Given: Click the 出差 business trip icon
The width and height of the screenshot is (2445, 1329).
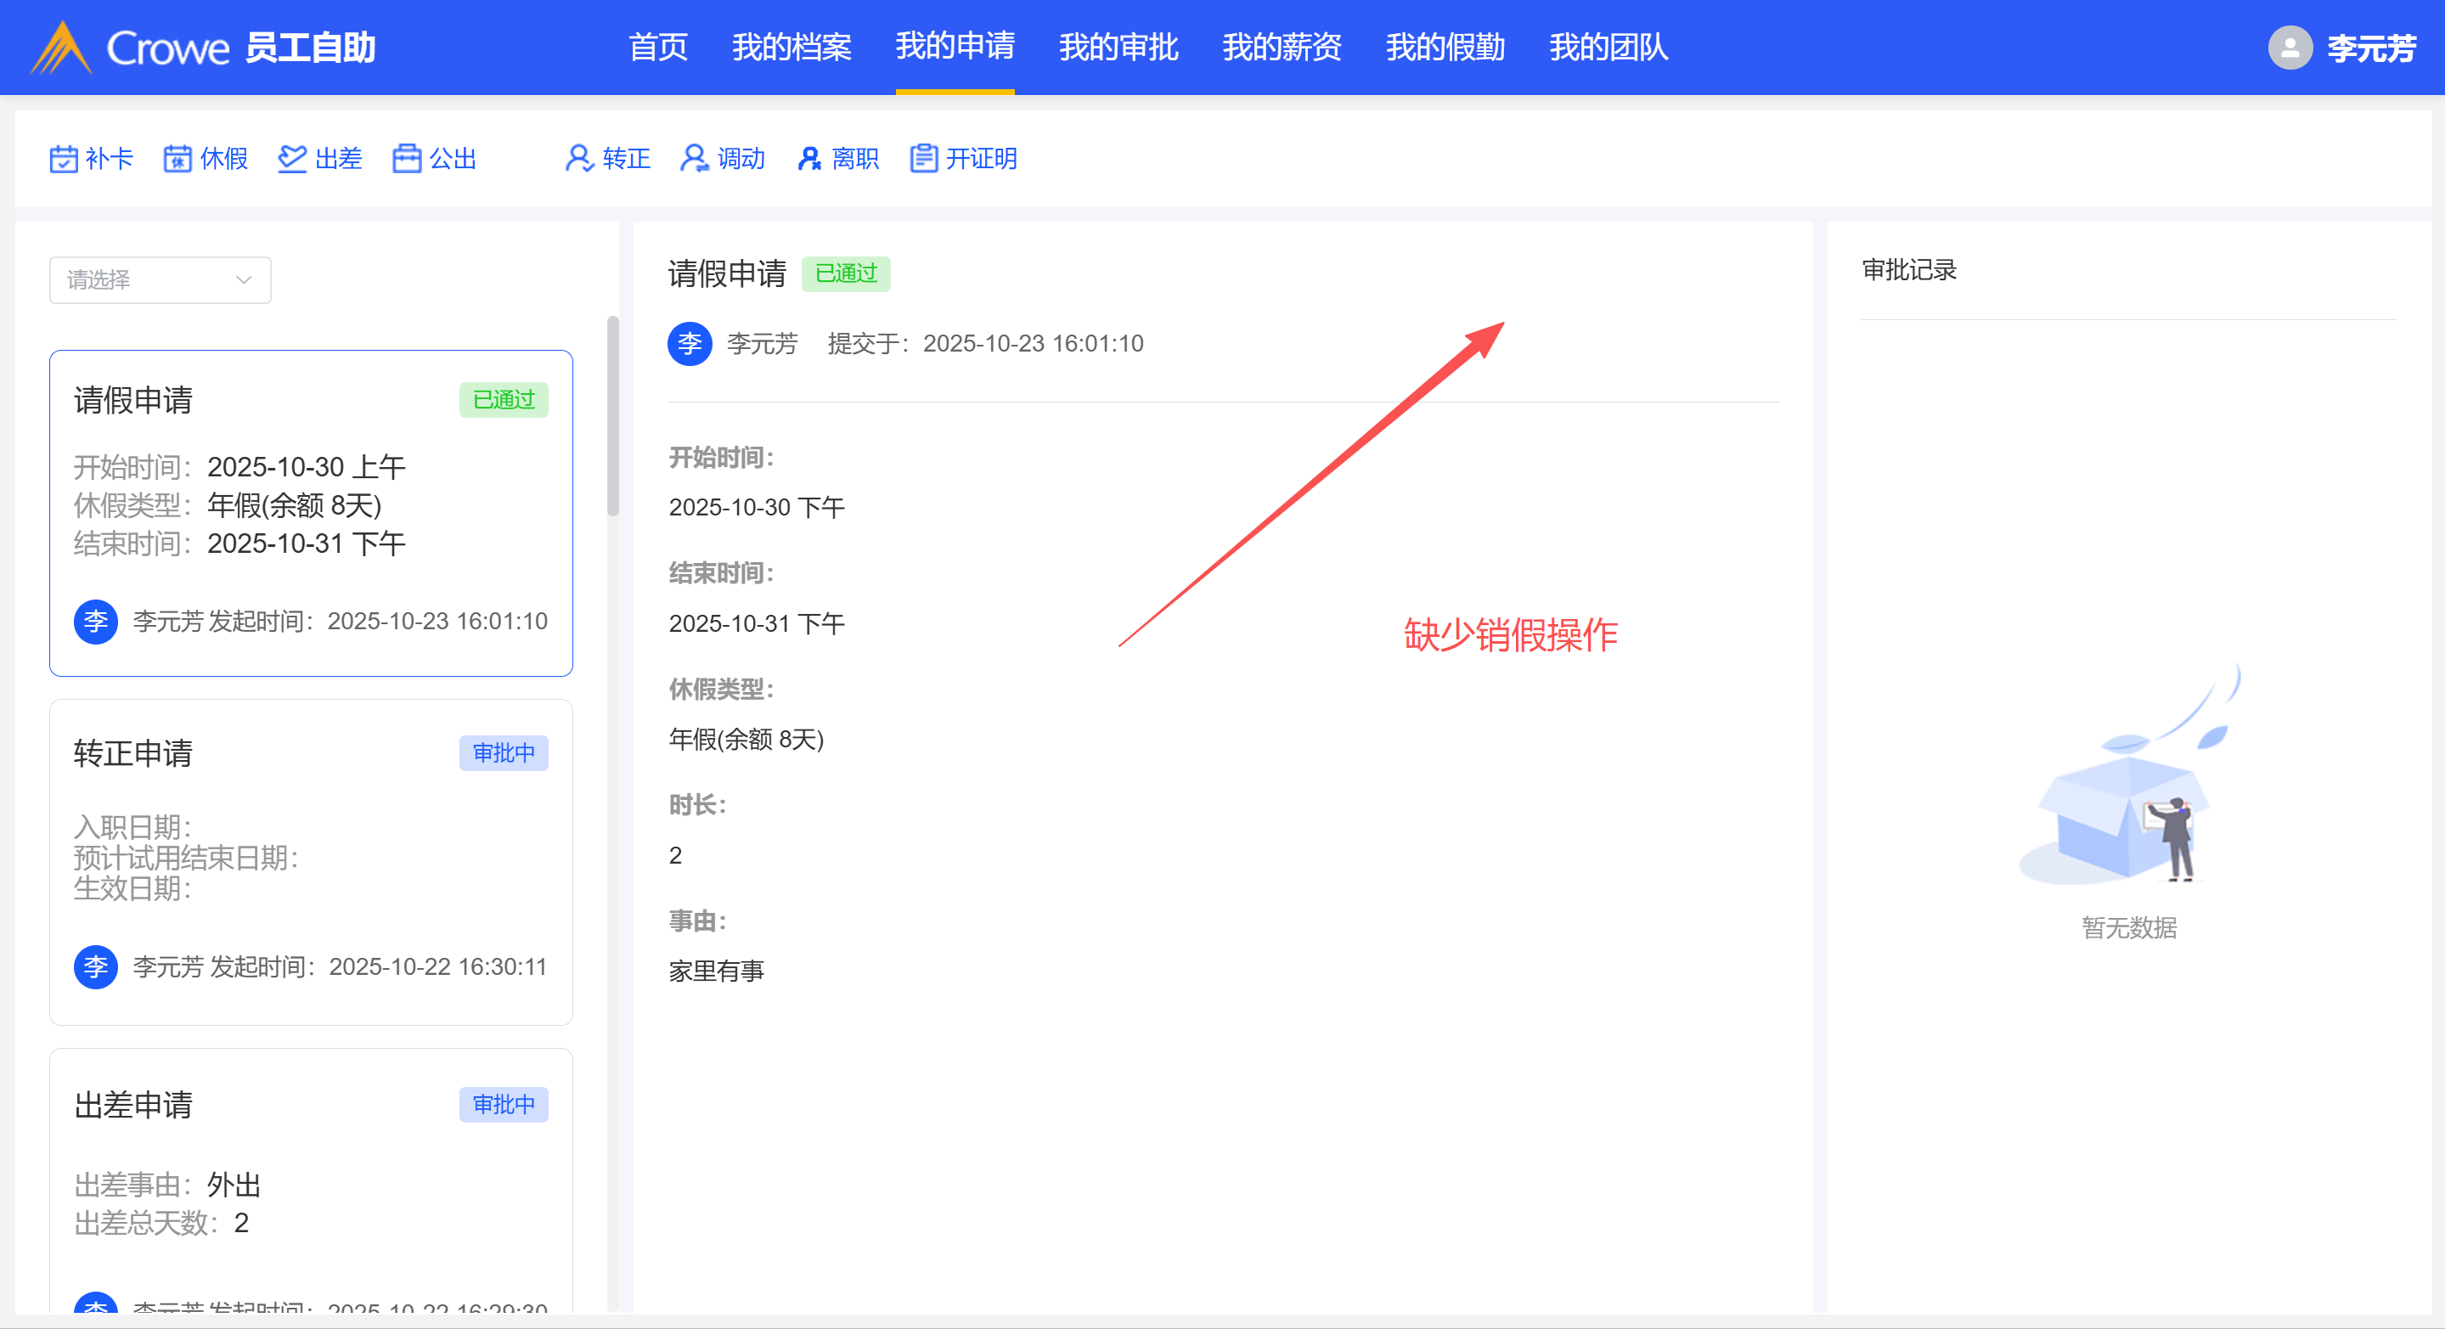Looking at the screenshot, I should (x=292, y=159).
